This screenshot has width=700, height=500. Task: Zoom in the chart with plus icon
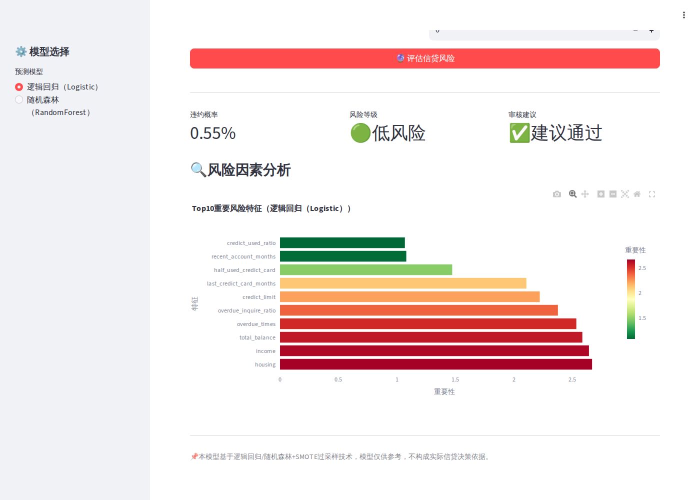pos(601,194)
